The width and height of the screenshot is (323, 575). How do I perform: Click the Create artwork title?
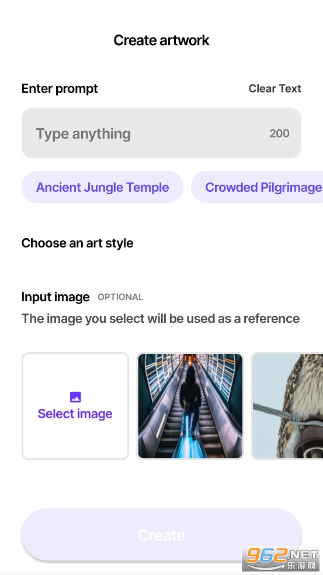[x=161, y=40]
